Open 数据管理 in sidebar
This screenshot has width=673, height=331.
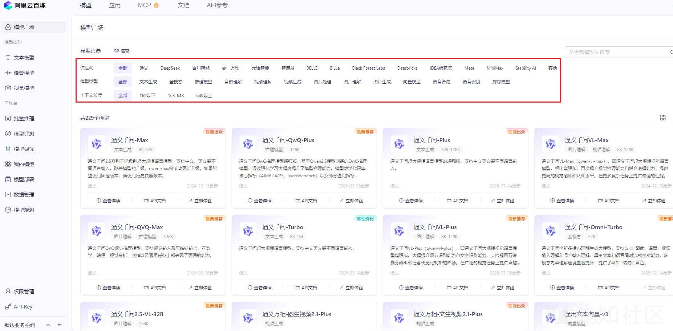coord(24,195)
